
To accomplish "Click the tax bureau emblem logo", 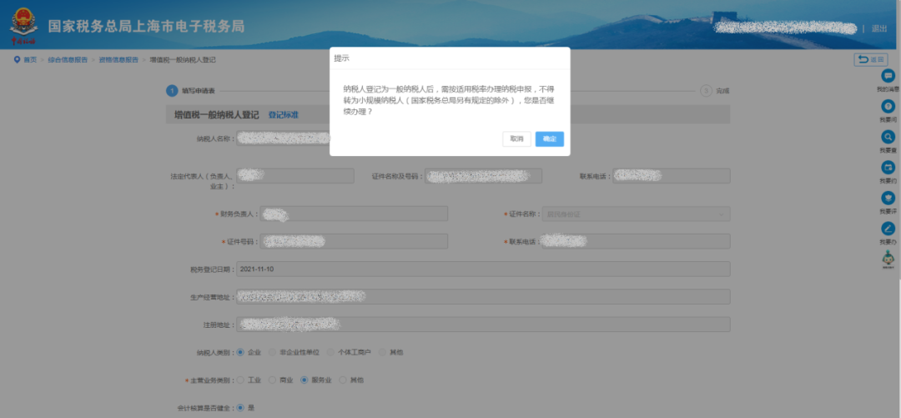I will pyautogui.click(x=23, y=25).
